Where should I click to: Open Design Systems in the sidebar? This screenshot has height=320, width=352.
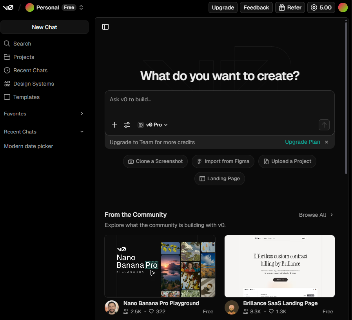44,84
